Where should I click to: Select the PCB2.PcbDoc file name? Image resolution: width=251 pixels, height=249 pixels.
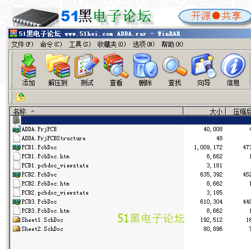39,174
